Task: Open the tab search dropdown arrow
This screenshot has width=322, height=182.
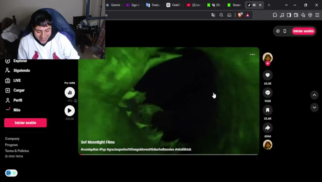Action: point(286,5)
